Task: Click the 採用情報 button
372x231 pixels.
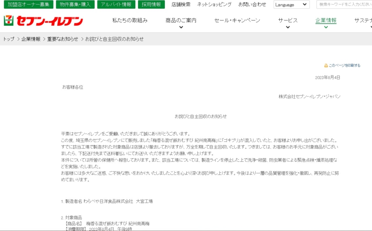Action: pos(151,4)
